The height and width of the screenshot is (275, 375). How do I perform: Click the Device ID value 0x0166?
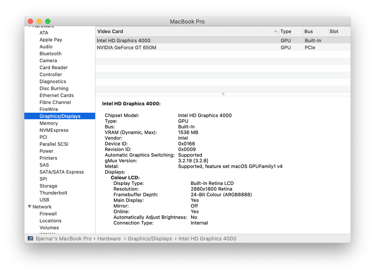(187, 144)
